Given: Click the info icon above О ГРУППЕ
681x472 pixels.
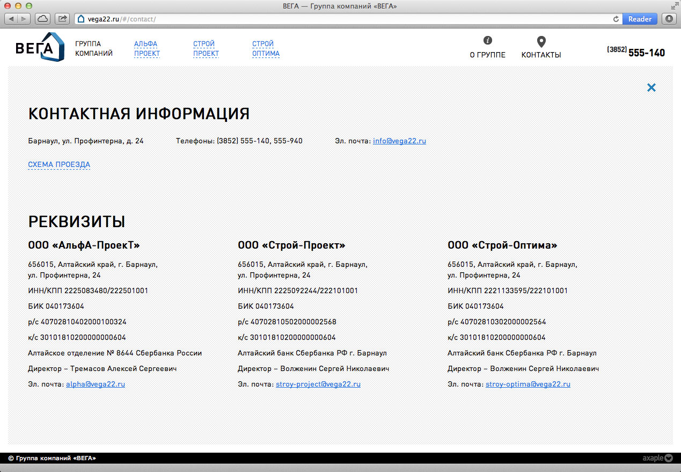Looking at the screenshot, I should tap(487, 40).
